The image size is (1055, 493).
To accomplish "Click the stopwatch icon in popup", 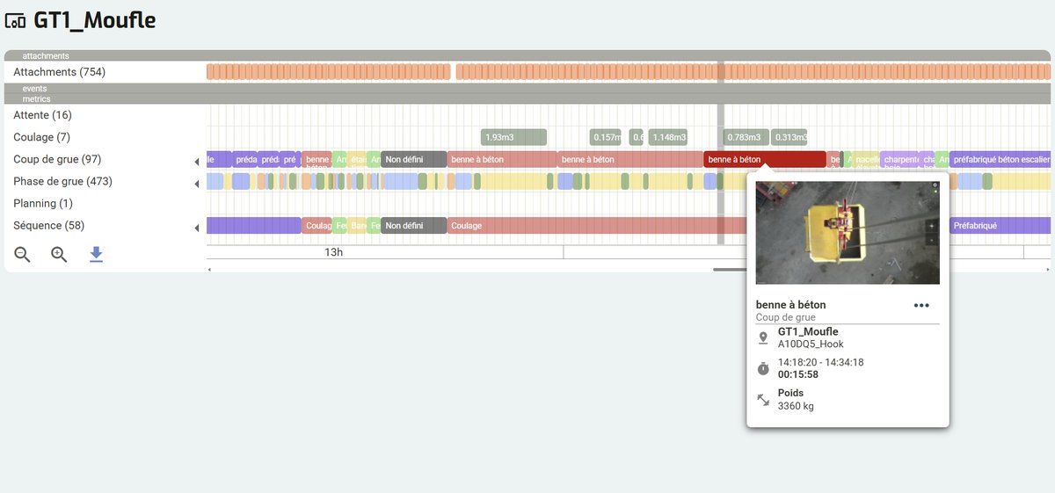I will [x=763, y=368].
